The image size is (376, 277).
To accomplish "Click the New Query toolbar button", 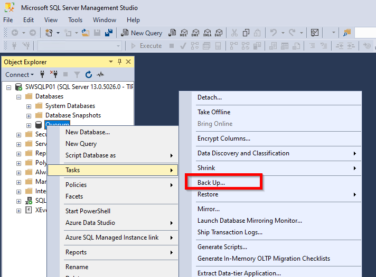I will pyautogui.click(x=142, y=33).
